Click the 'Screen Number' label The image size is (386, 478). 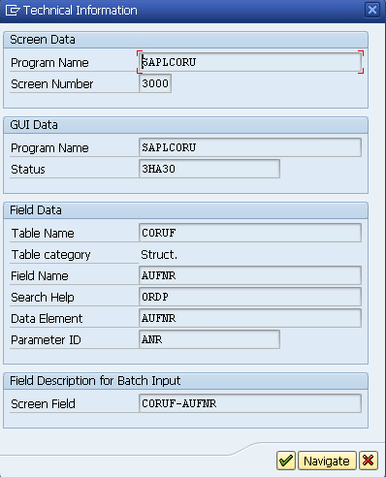[52, 84]
